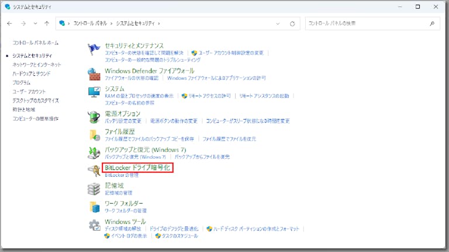Expand chevron after システムとセキュリティ in breadcrumb
The image size is (449, 252).
pos(159,23)
